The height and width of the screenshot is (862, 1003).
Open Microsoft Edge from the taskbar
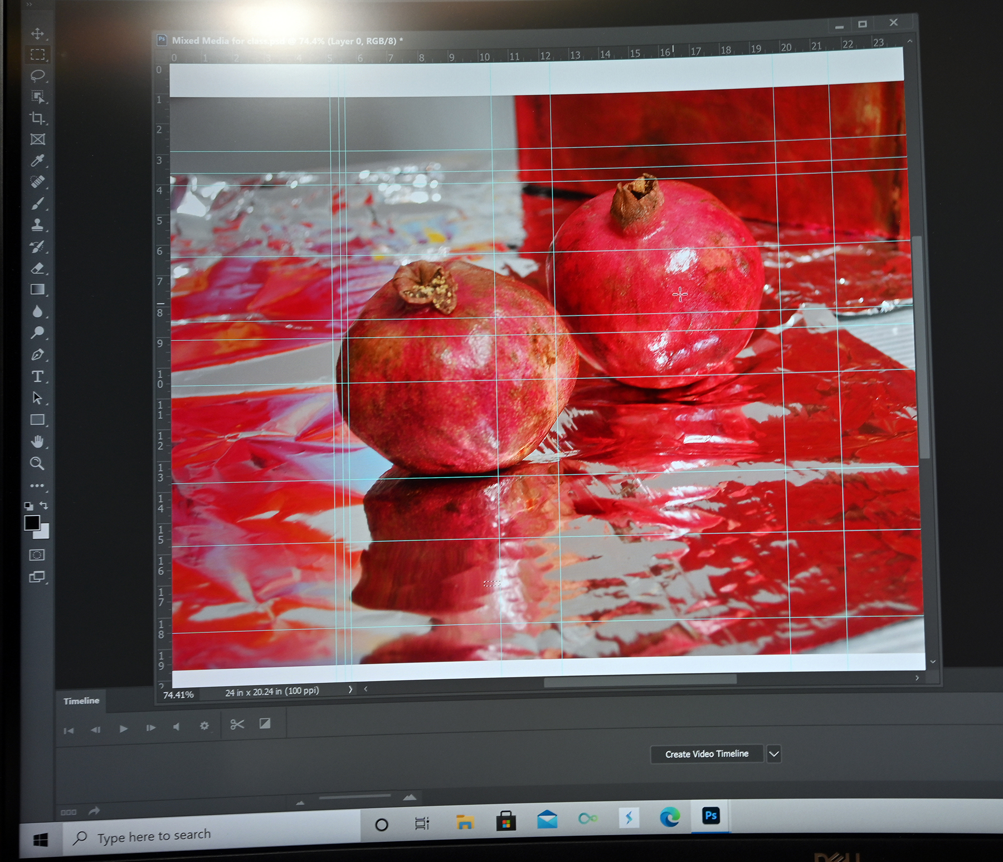pos(670,817)
